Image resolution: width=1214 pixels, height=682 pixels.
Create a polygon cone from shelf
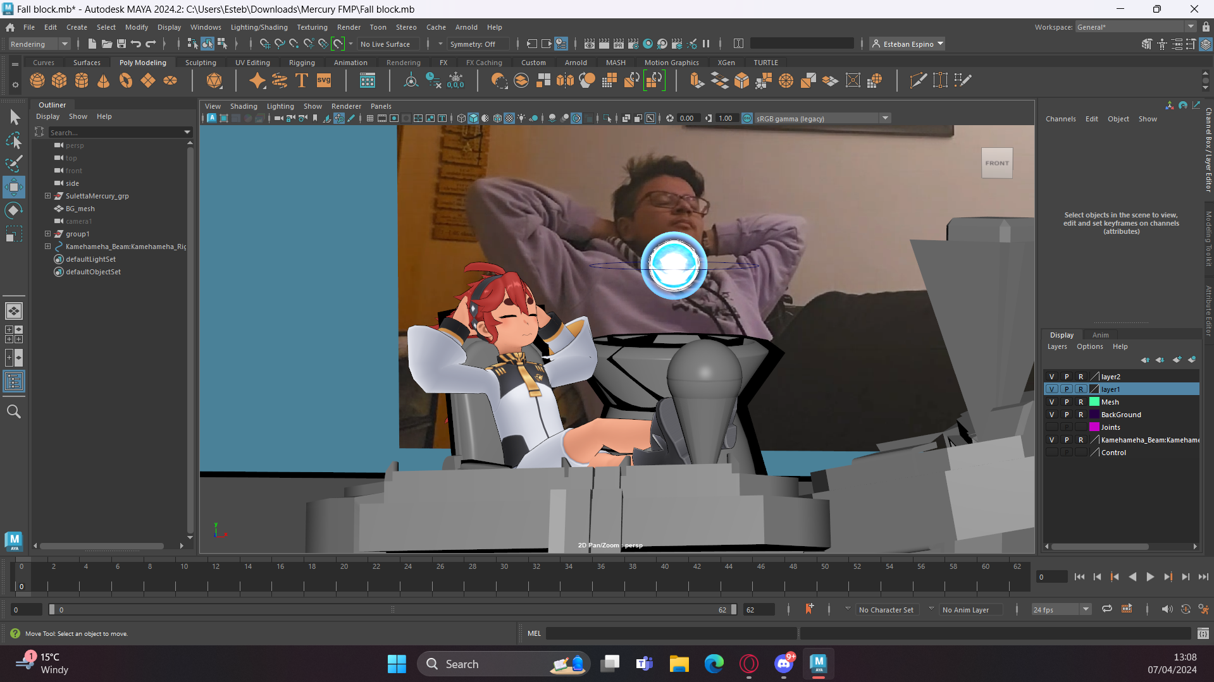(104, 80)
